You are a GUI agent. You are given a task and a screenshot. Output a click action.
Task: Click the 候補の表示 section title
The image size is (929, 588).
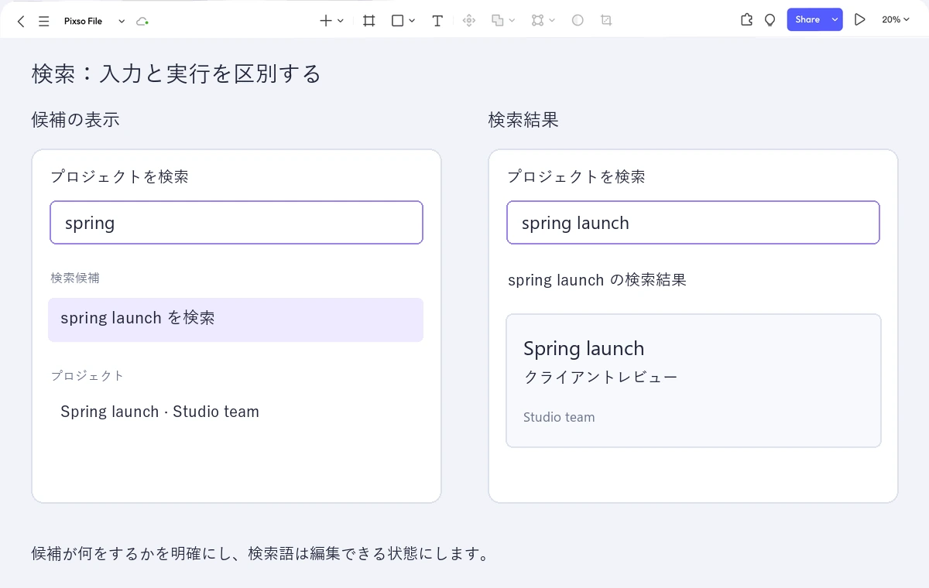tap(75, 120)
